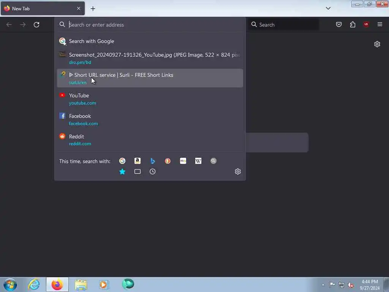Open the Short URL service Surli suggestion
This screenshot has height=292, width=389.
[x=150, y=78]
